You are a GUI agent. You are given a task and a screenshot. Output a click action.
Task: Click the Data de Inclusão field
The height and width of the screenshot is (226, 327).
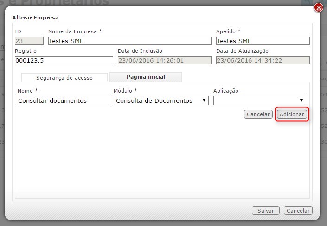click(165, 60)
